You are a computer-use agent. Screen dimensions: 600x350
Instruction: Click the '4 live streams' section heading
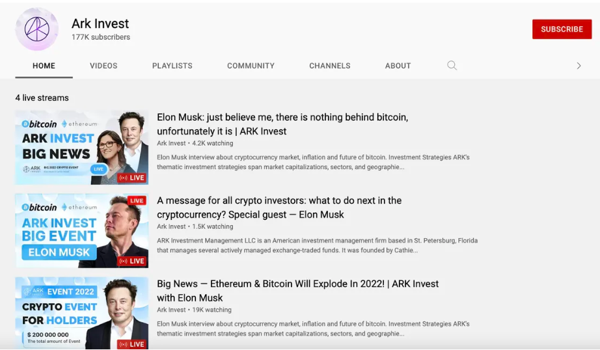pos(42,98)
